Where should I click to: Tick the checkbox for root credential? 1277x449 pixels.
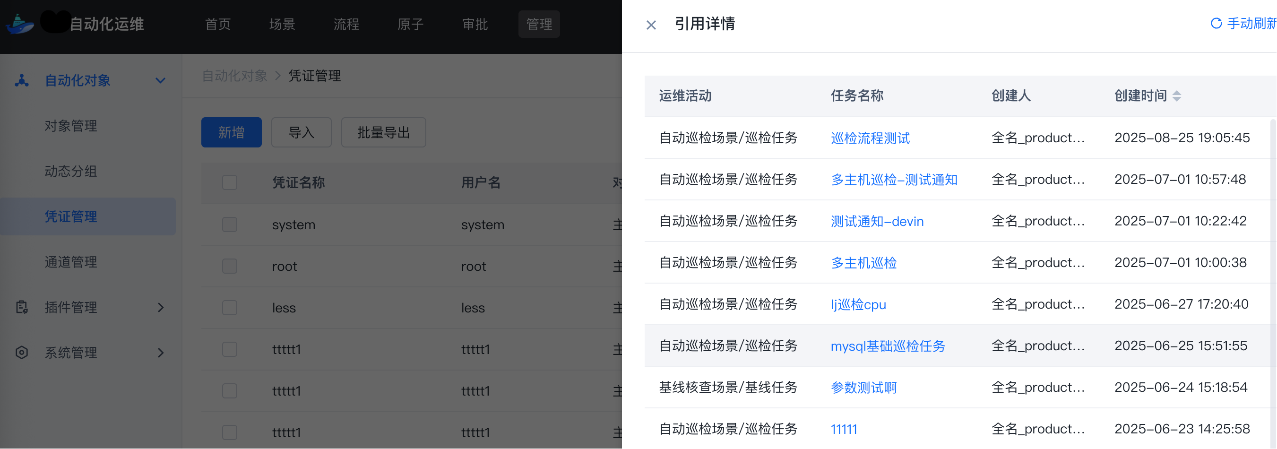tap(230, 266)
